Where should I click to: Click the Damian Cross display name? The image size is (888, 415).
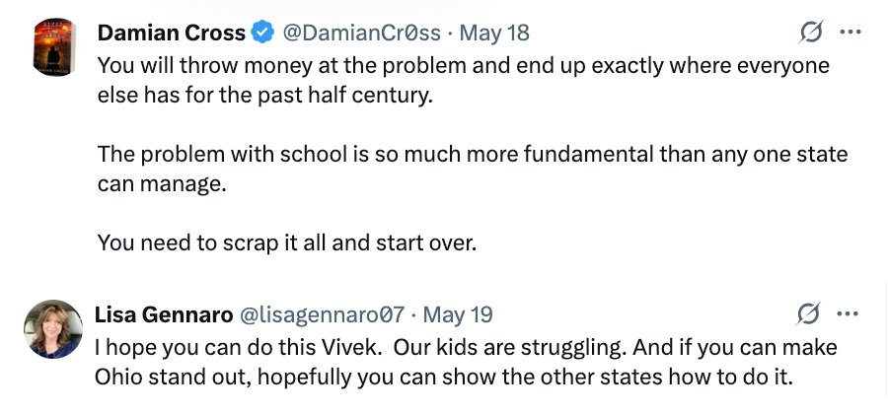tap(171, 33)
